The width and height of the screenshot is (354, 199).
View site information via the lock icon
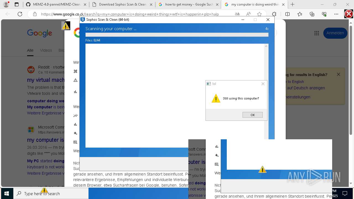click(x=35, y=14)
